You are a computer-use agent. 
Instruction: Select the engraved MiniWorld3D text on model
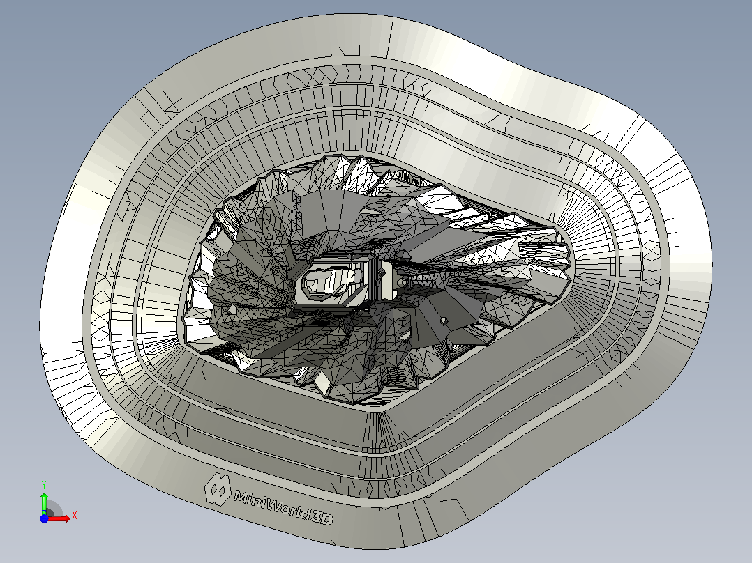click(x=283, y=509)
